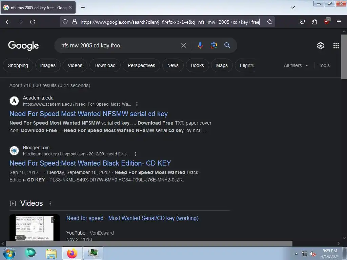Show hidden system tray icons
Screen dimensions: 347x260
[x=296, y=254]
